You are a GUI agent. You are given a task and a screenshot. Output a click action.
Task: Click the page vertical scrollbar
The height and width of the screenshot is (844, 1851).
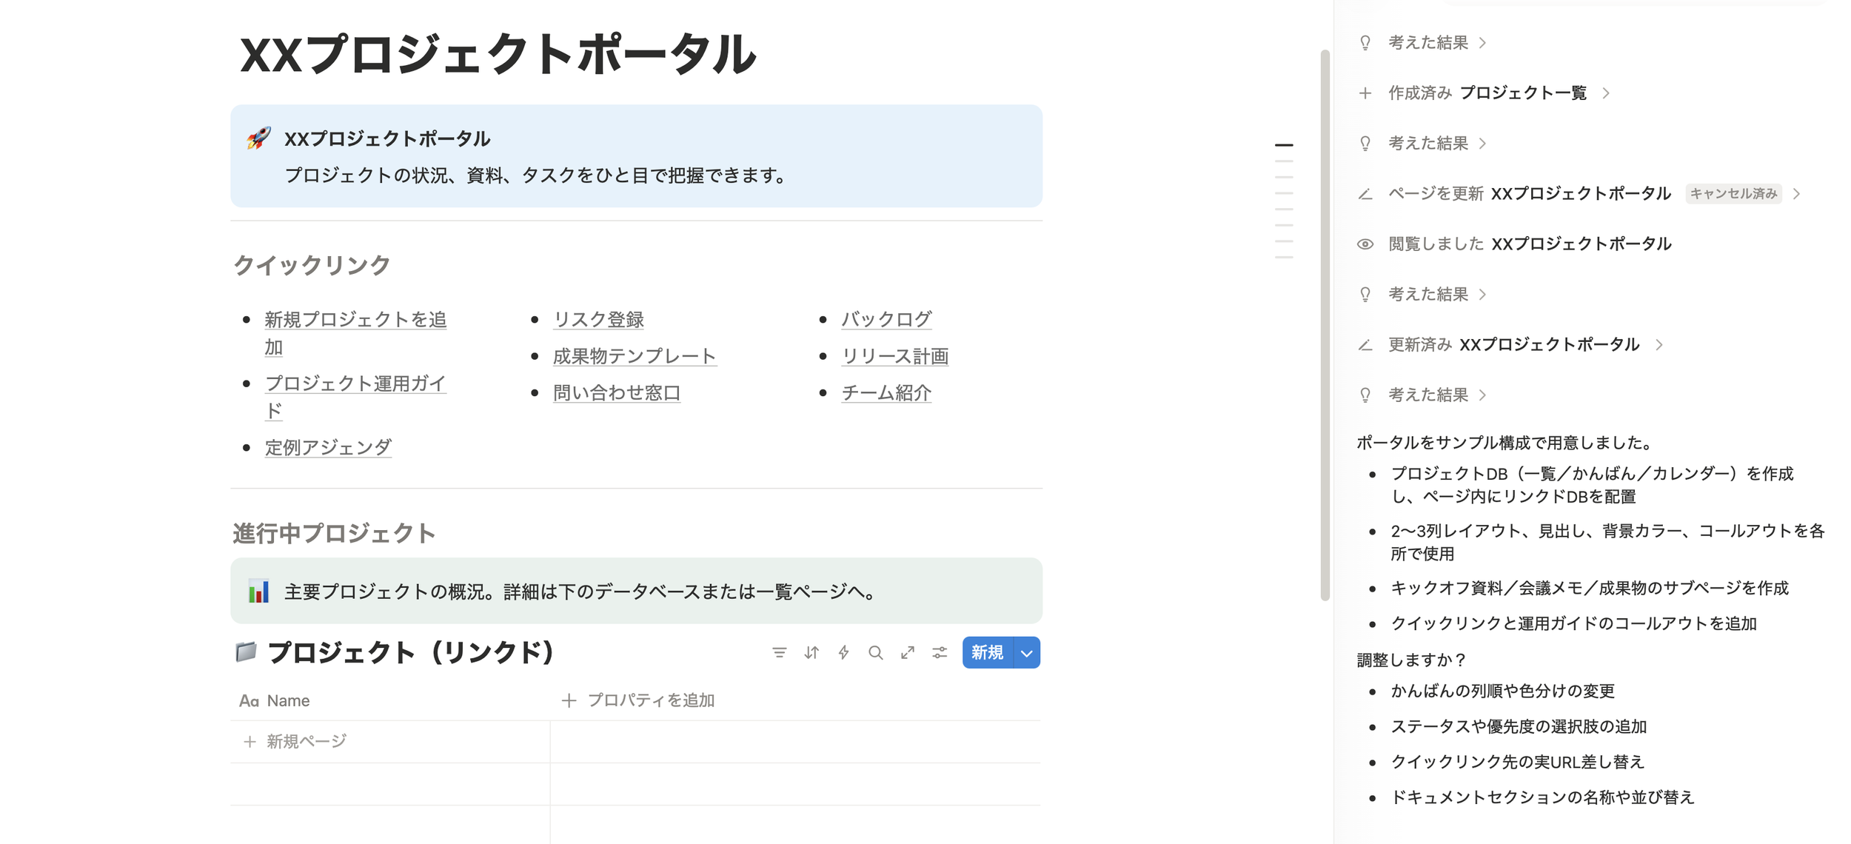tap(1325, 324)
